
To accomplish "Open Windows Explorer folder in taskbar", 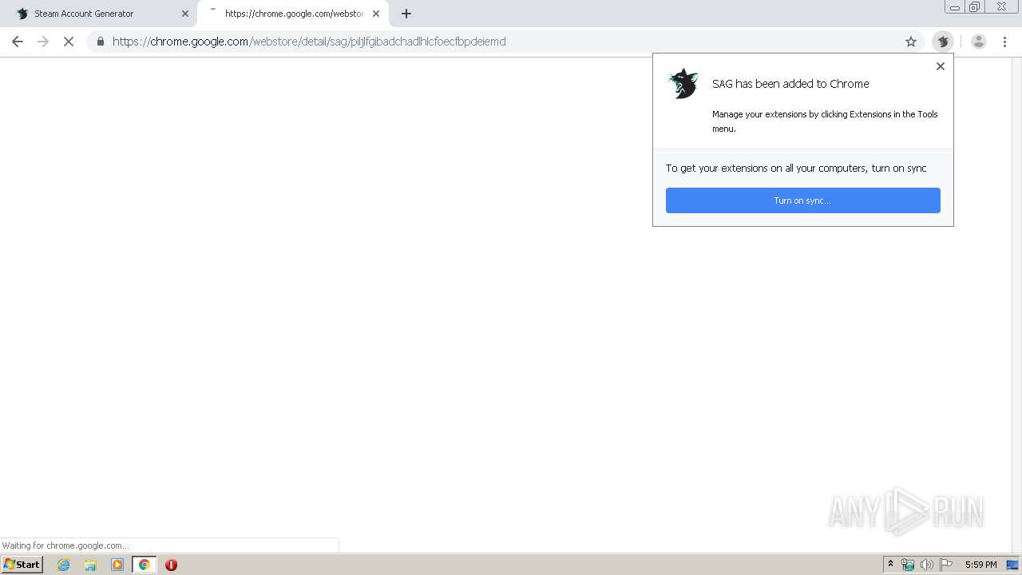I will pos(90,565).
